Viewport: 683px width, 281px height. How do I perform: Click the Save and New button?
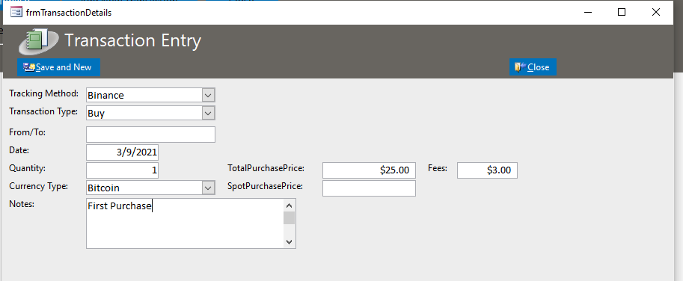[59, 67]
